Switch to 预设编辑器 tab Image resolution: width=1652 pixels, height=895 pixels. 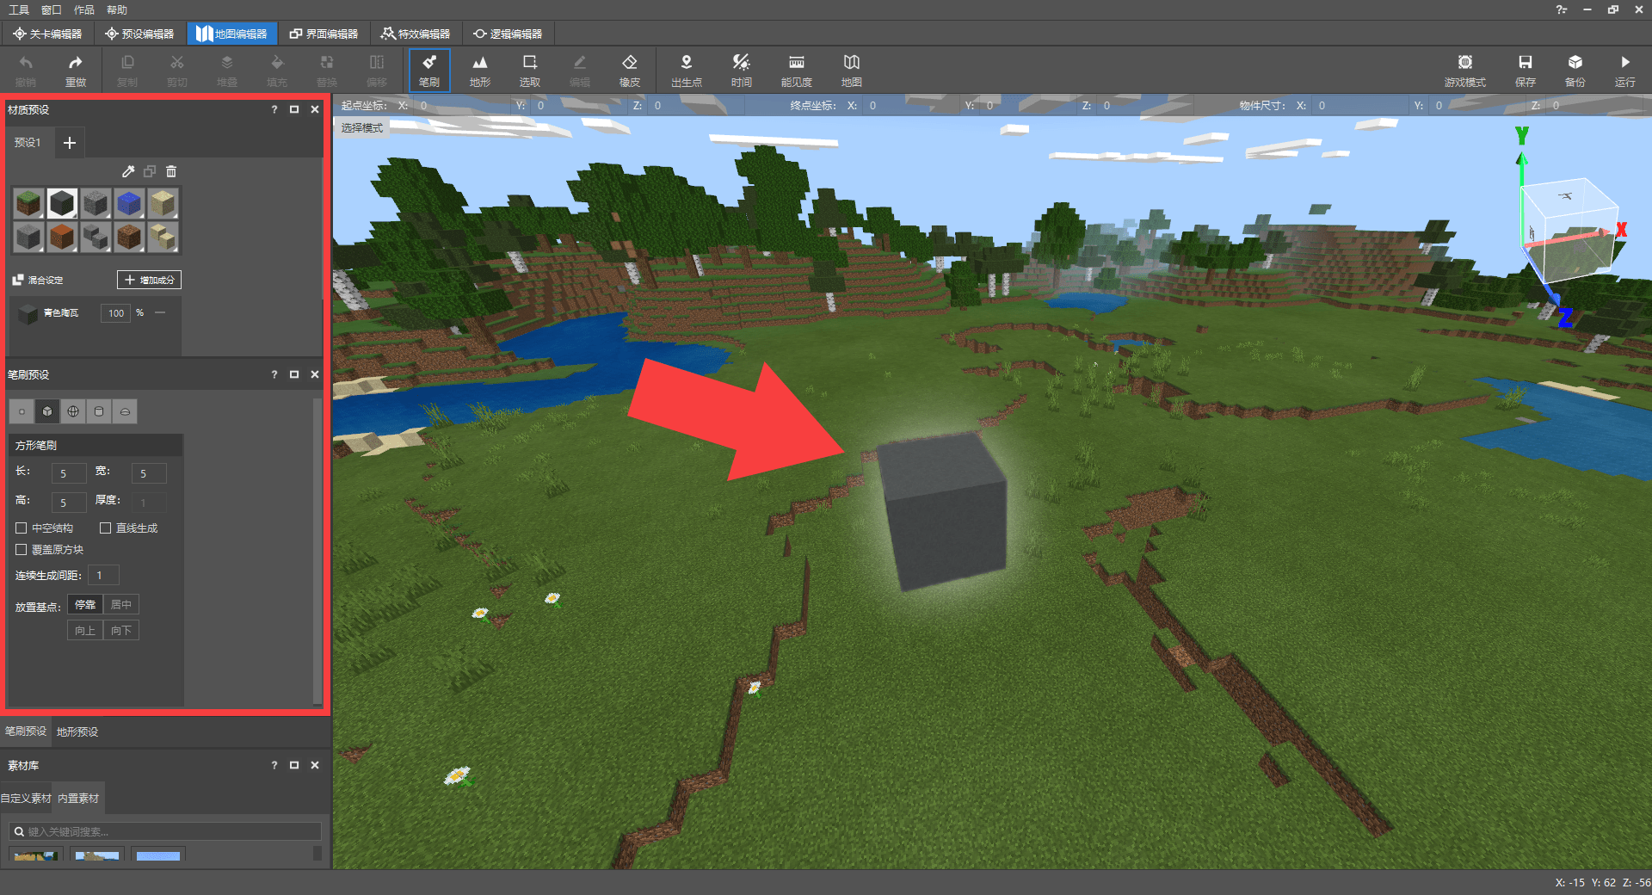140,34
